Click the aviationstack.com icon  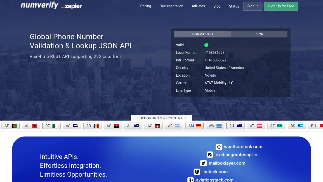[191, 180]
